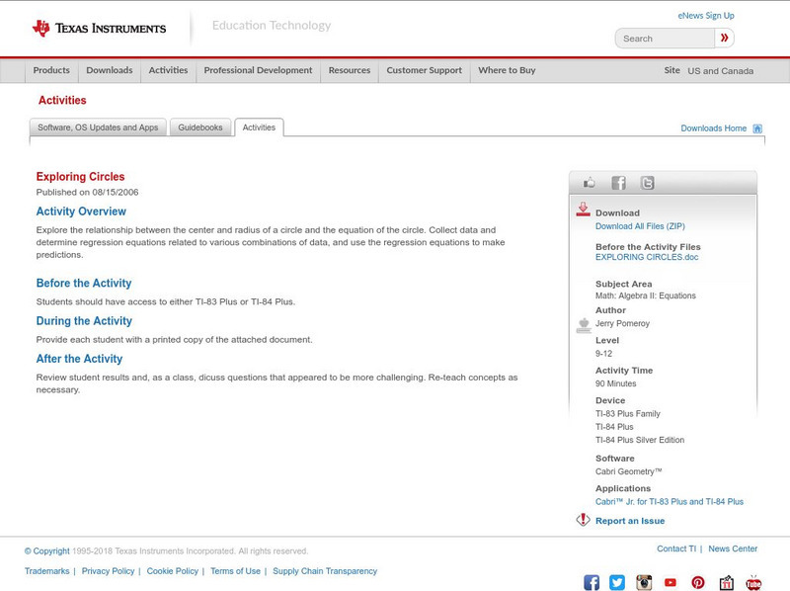Open the Report an Issue warning icon
Viewport: 790px width, 591px height.
[583, 519]
